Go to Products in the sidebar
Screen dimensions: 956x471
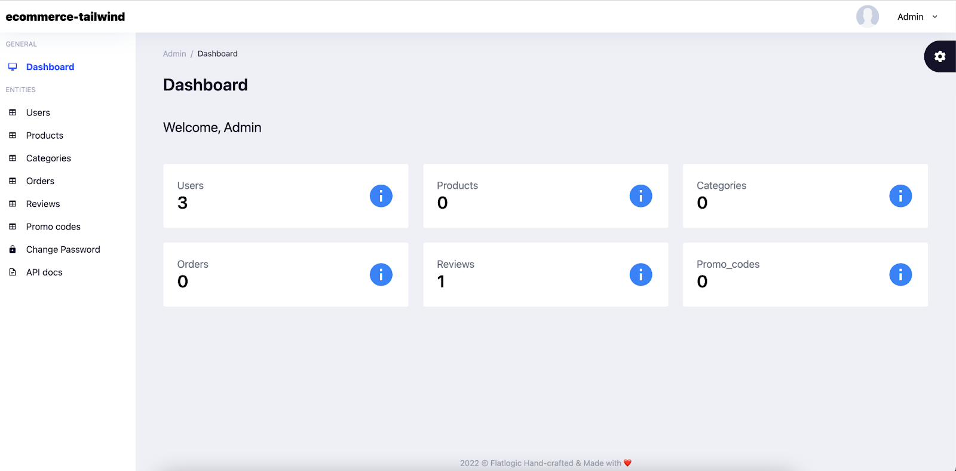pos(45,135)
